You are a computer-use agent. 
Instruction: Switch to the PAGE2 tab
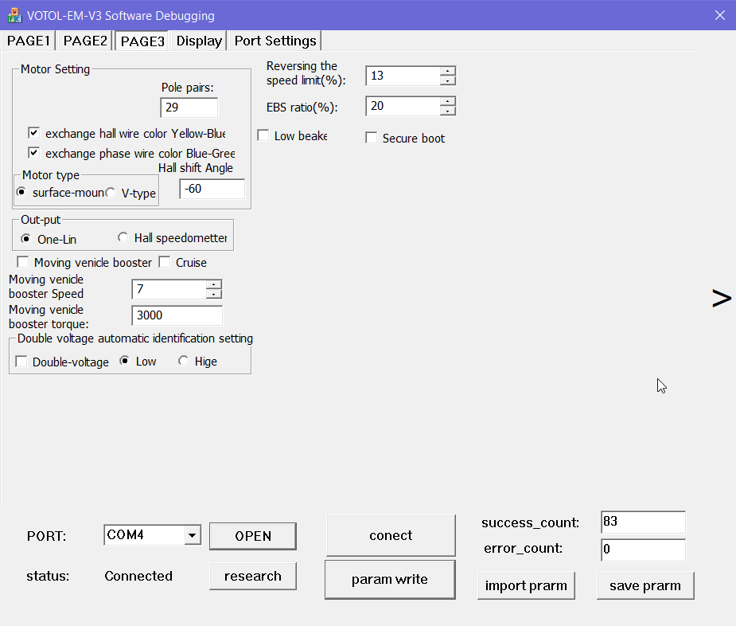[85, 41]
